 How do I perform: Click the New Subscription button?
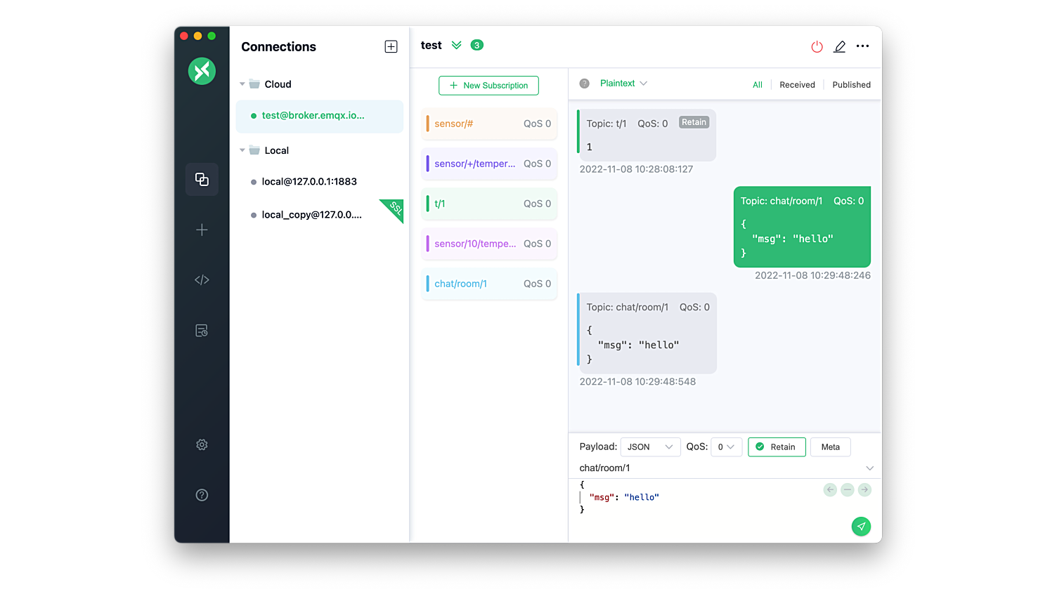488,85
